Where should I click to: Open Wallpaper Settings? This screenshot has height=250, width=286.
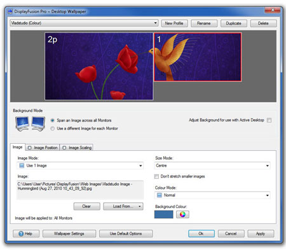pyautogui.click(x=69, y=233)
